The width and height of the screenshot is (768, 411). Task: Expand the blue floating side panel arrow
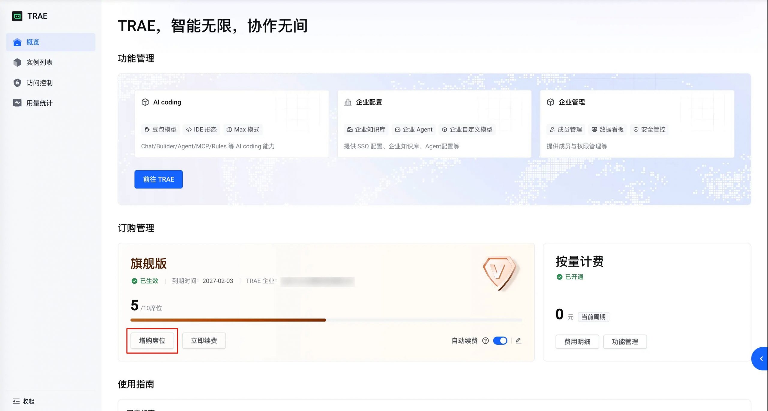(x=761, y=358)
